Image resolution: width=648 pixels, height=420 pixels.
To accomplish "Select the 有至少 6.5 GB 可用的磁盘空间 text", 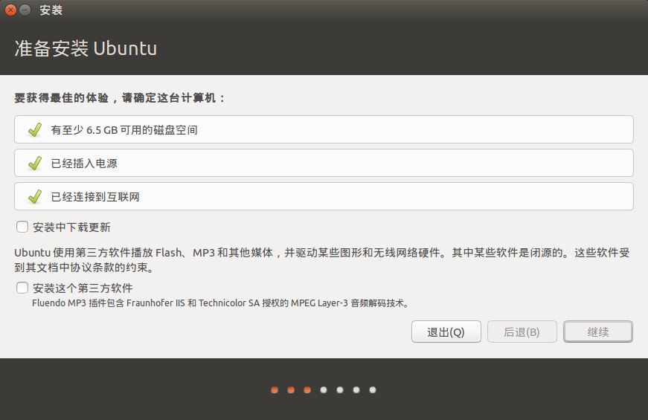I will [x=123, y=130].
